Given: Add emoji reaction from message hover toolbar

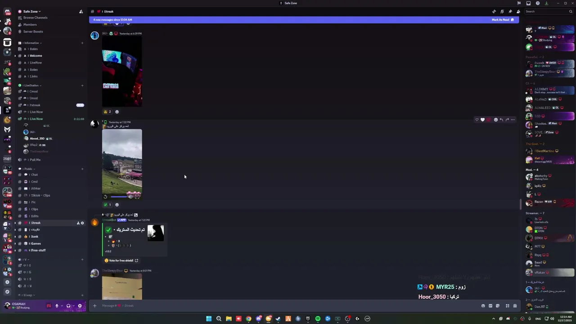Looking at the screenshot, I should (495, 120).
